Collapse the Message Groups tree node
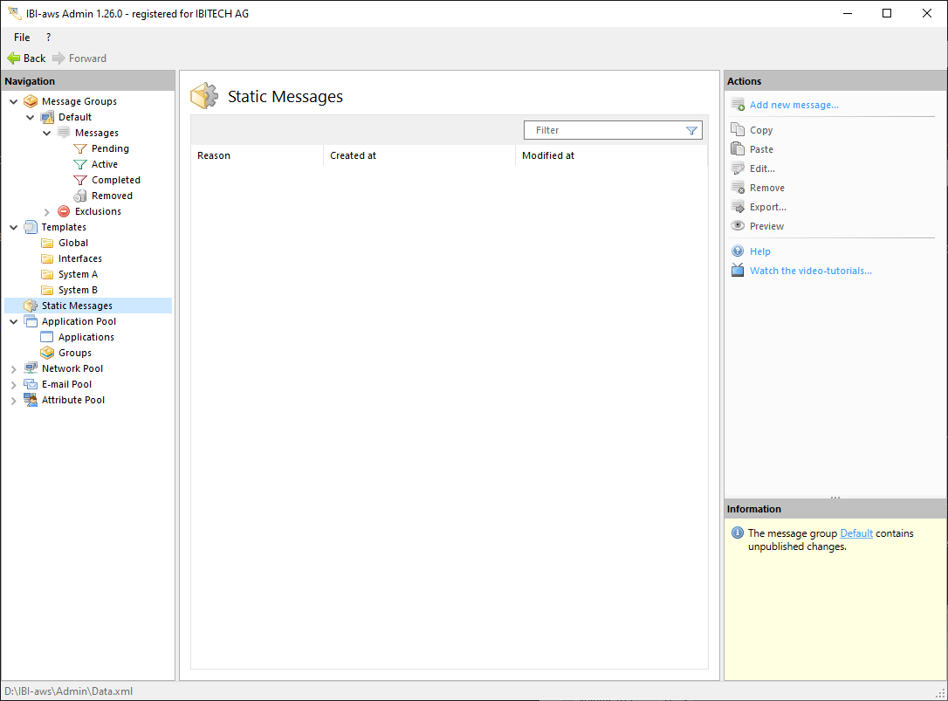This screenshot has height=701, width=948. click(x=13, y=101)
